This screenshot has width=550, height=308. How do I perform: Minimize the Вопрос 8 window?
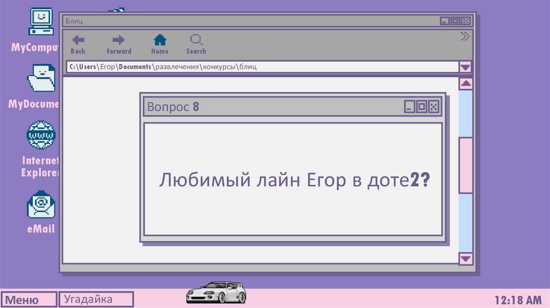tap(409, 107)
